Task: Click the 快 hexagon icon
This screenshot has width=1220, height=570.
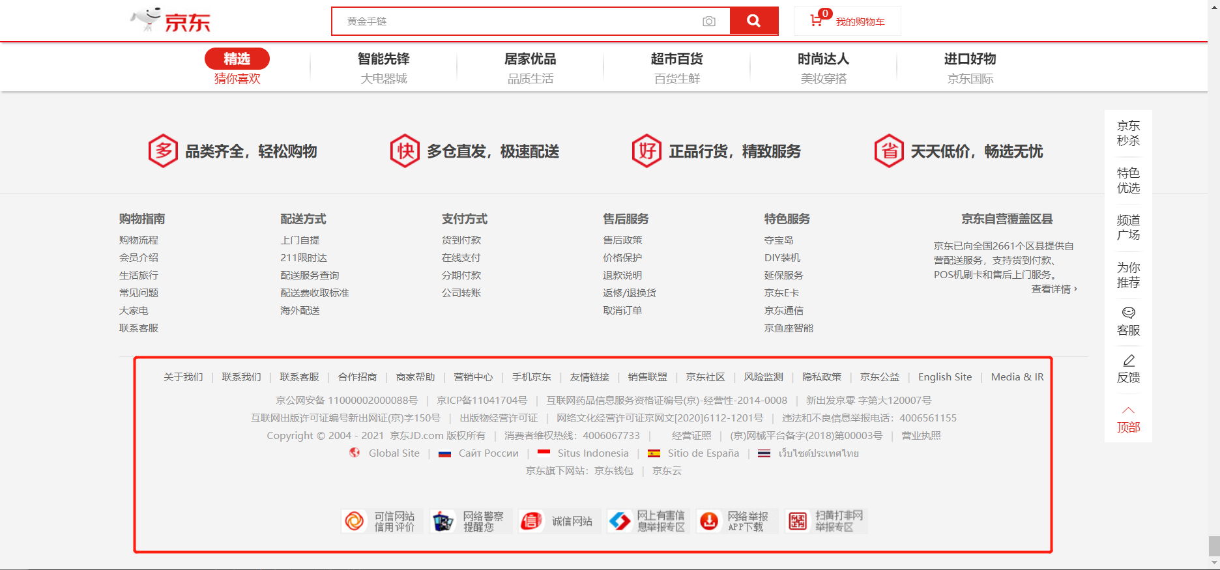Action: pyautogui.click(x=405, y=151)
